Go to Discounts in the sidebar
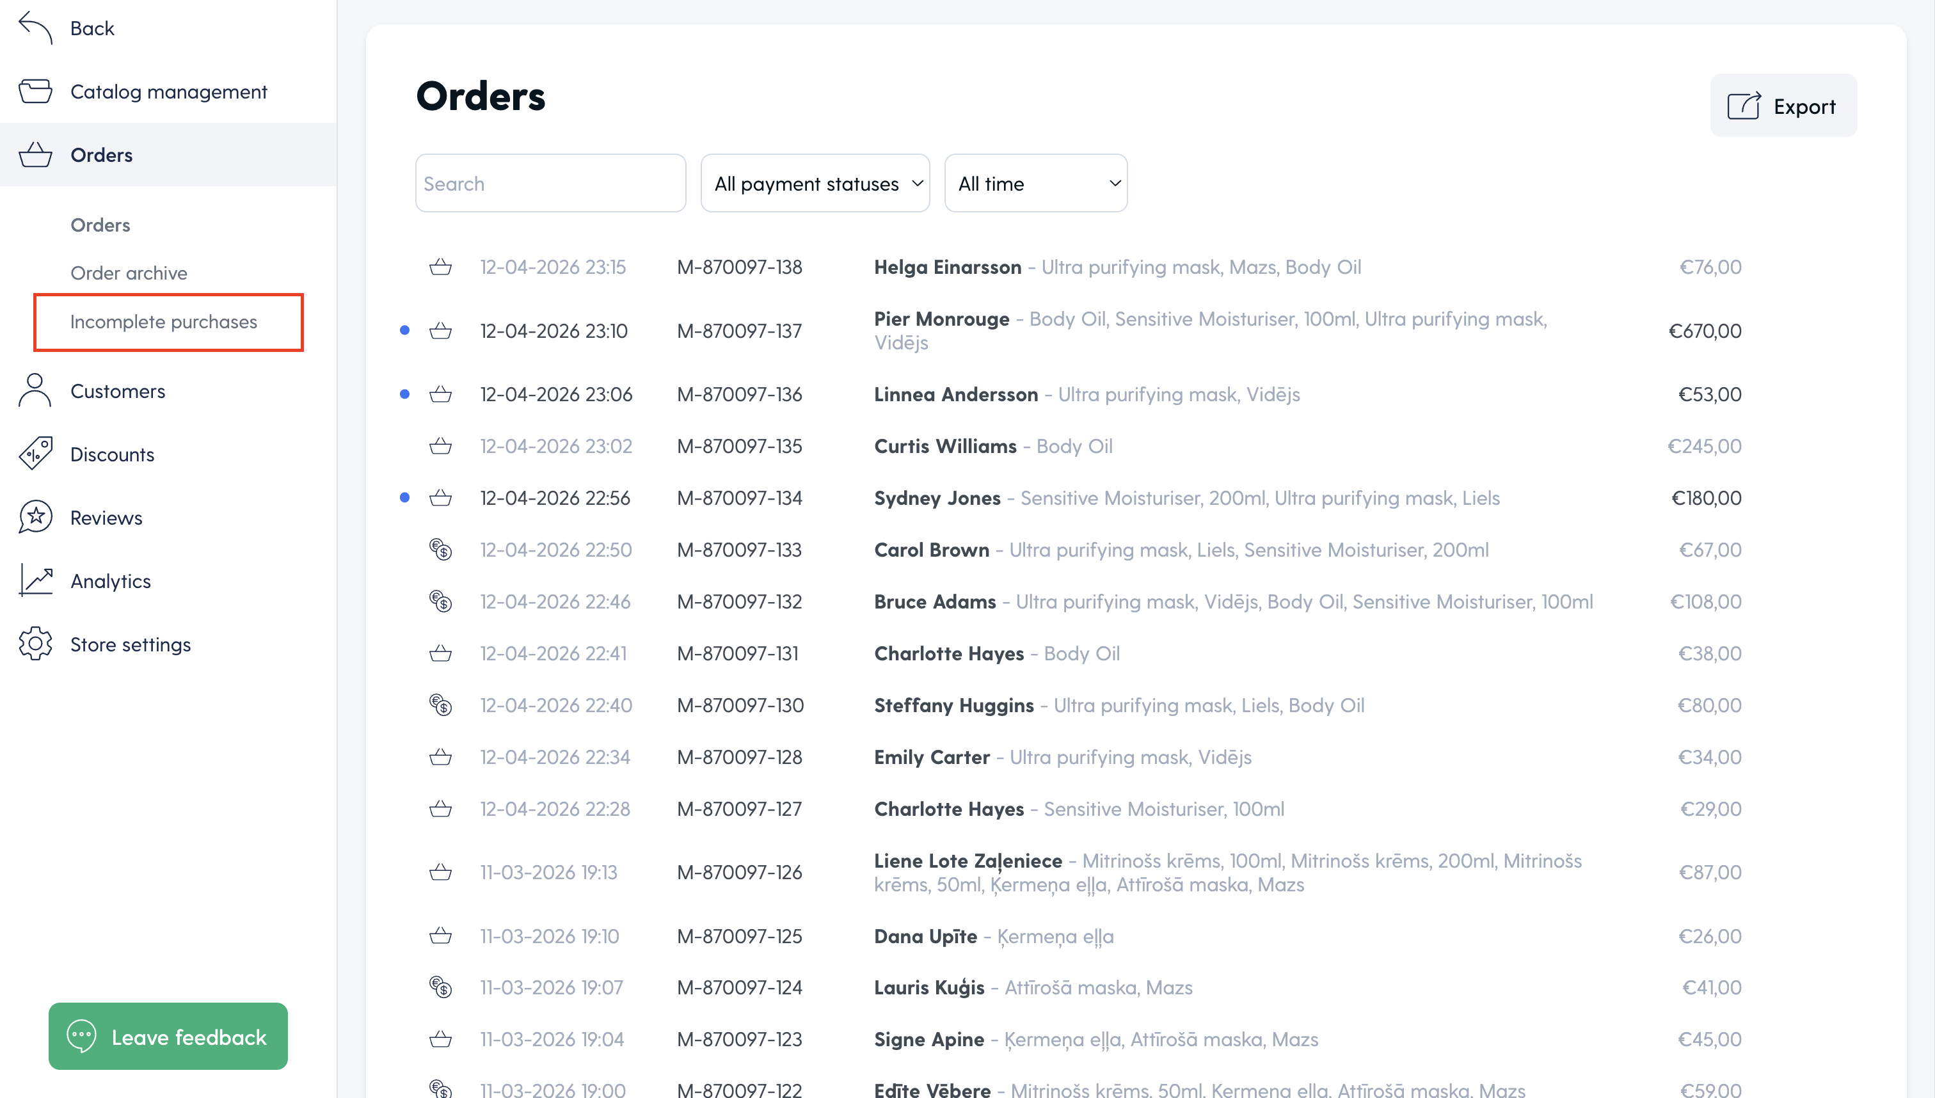The height and width of the screenshot is (1098, 1935). (168, 454)
